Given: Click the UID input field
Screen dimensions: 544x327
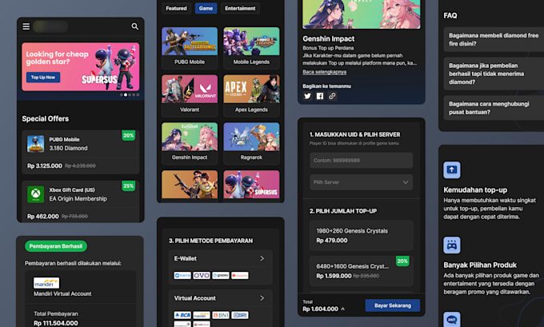Looking at the screenshot, I should tap(361, 161).
